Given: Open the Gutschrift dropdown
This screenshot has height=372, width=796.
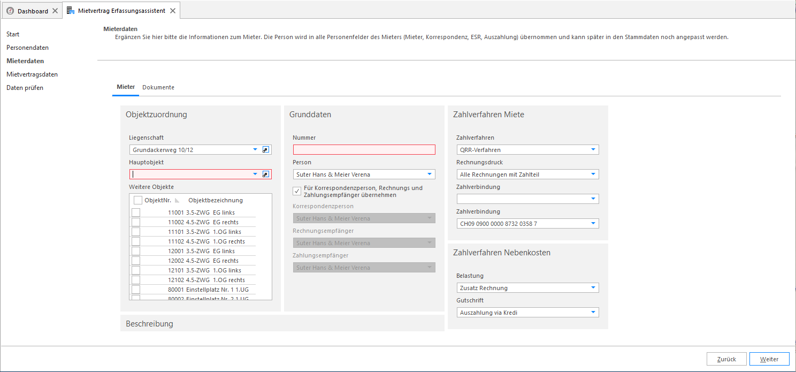Looking at the screenshot, I should coord(593,313).
